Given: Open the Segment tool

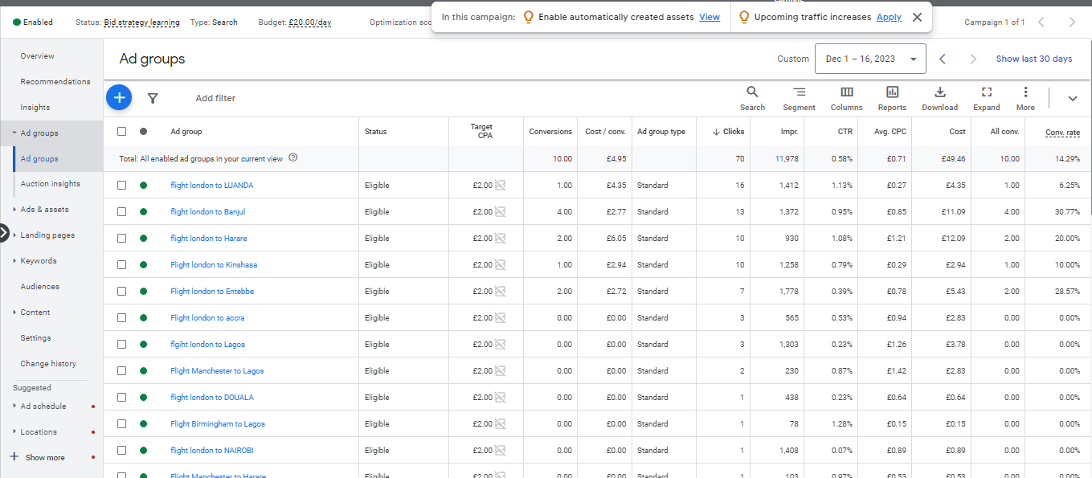Looking at the screenshot, I should coord(799,98).
